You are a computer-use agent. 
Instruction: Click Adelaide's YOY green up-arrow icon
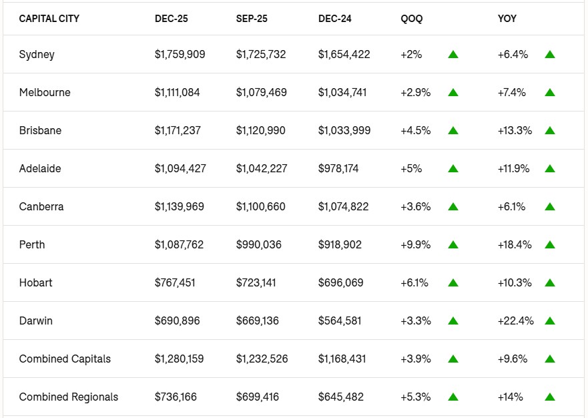point(550,169)
